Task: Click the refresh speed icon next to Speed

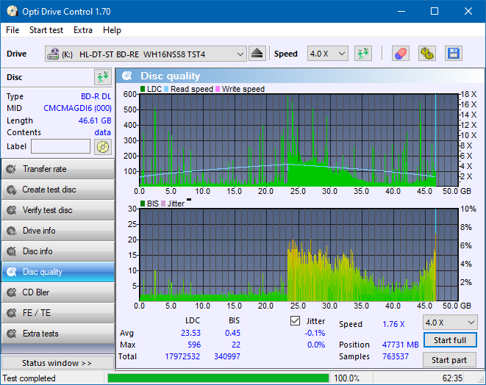Action: point(363,54)
